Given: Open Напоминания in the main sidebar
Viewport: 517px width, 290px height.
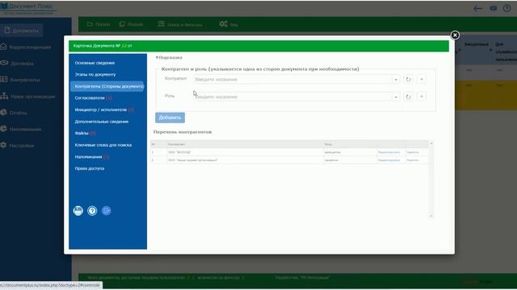Looking at the screenshot, I should coord(21,129).
